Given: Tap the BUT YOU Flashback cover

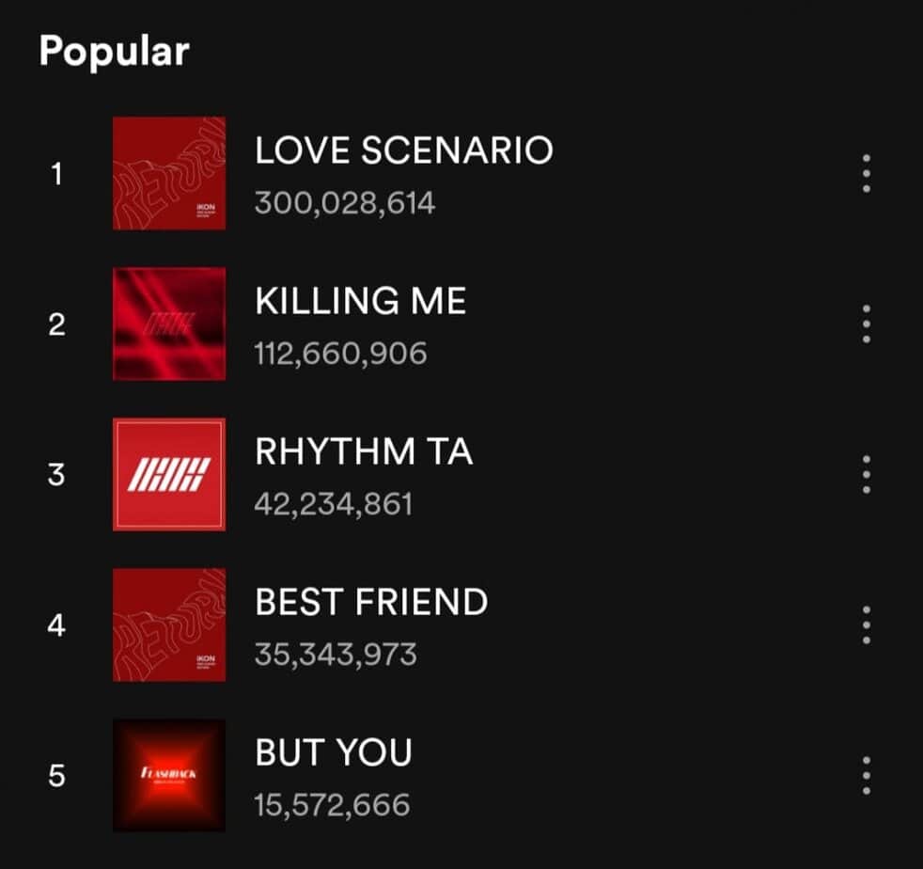Looking at the screenshot, I should [x=169, y=775].
